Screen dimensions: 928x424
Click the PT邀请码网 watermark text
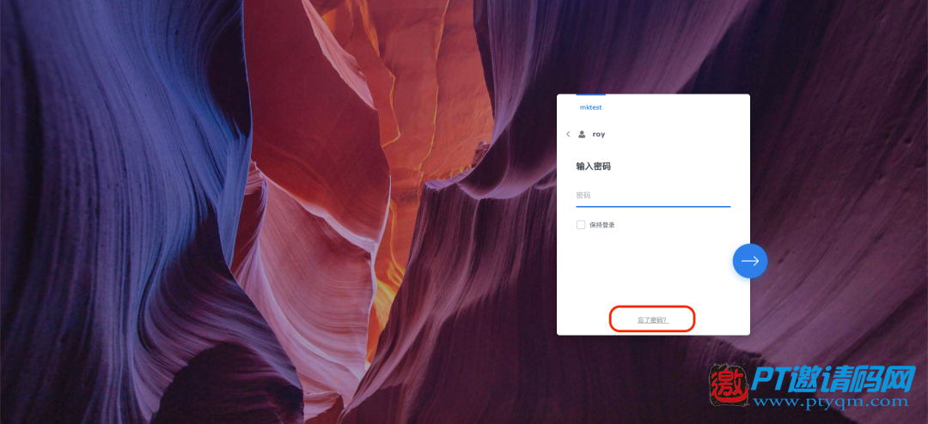833,380
